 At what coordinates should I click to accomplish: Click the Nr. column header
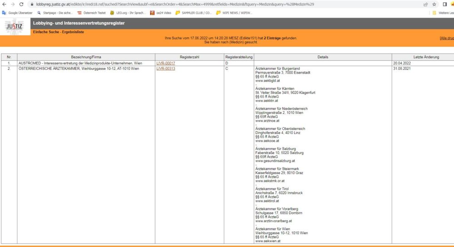[x=9, y=57]
